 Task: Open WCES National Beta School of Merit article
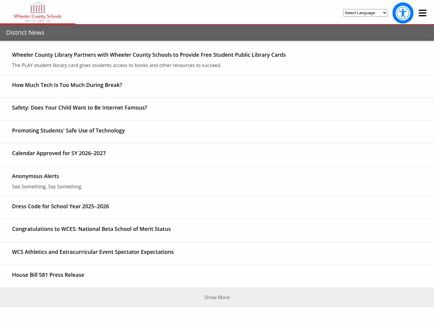(x=91, y=229)
